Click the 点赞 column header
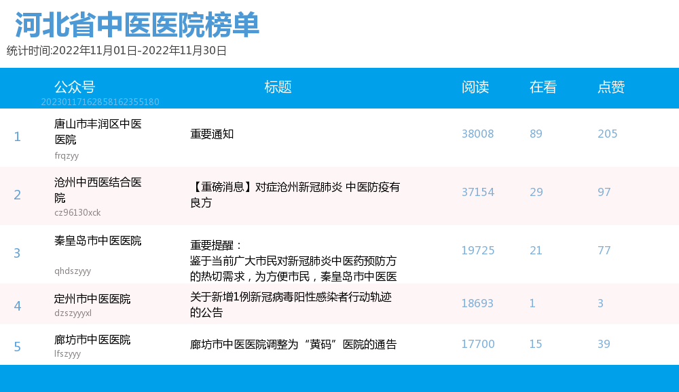679x392 pixels. [611, 87]
